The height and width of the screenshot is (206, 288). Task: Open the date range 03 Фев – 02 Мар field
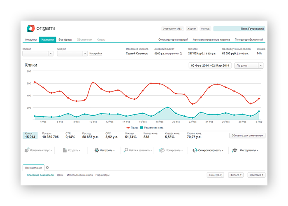(210, 65)
